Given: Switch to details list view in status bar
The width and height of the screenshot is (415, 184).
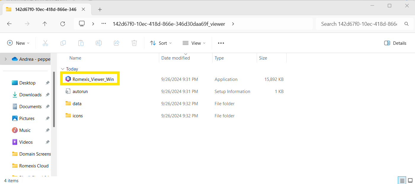Looking at the screenshot, I should [402, 180].
